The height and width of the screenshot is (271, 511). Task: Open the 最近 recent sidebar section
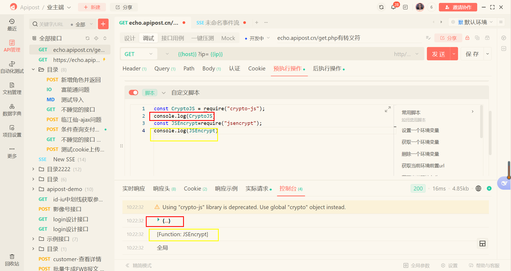12,25
